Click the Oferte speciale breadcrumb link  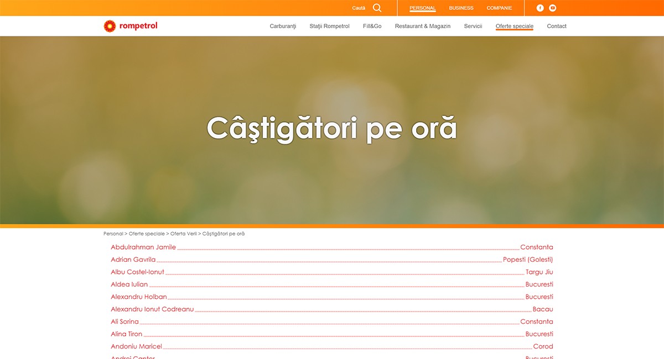(x=147, y=234)
